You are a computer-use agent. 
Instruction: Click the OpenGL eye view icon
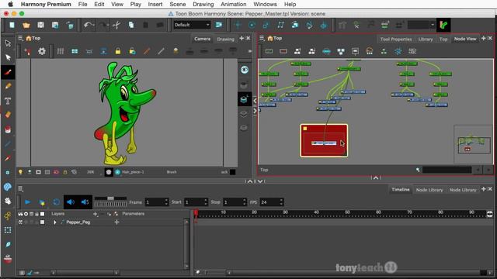244,70
